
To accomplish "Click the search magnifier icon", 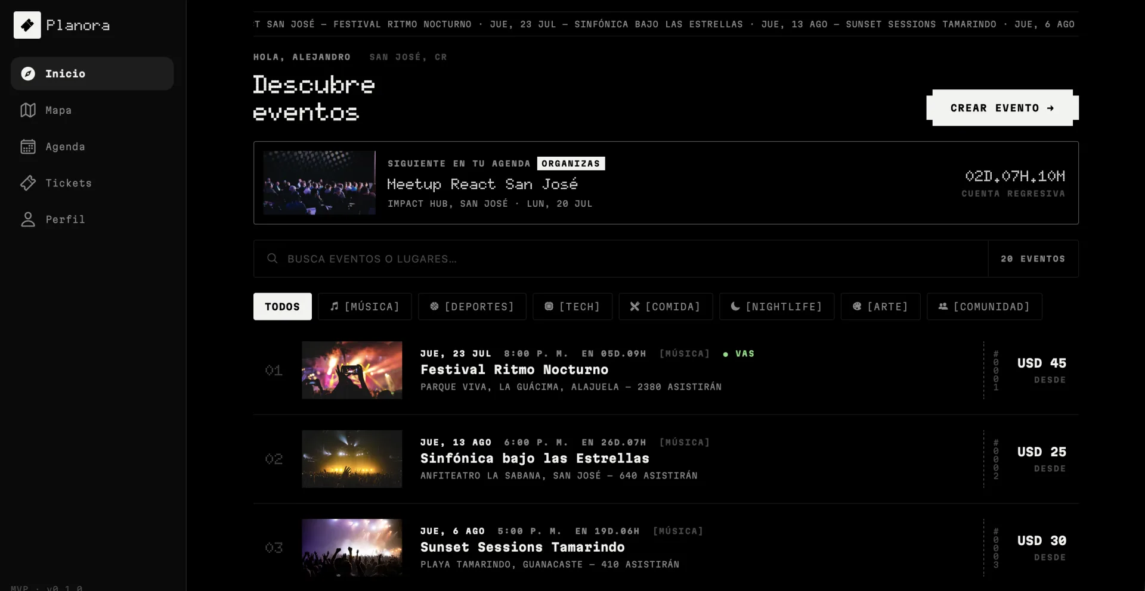I will pos(273,259).
